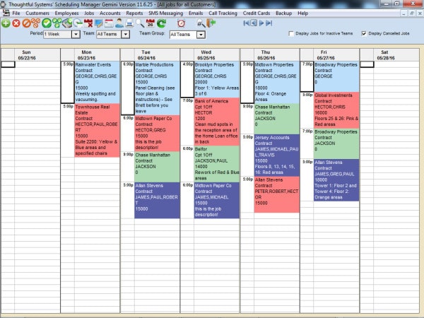This screenshot has height=318, width=424.
Task: Open the Backup menu
Action: (283, 13)
